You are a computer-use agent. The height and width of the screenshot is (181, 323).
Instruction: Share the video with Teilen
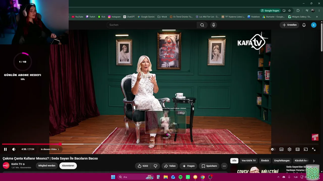pos(170,166)
